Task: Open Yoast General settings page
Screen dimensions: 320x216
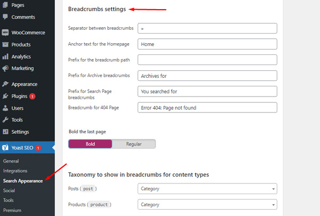Action: [x=11, y=161]
